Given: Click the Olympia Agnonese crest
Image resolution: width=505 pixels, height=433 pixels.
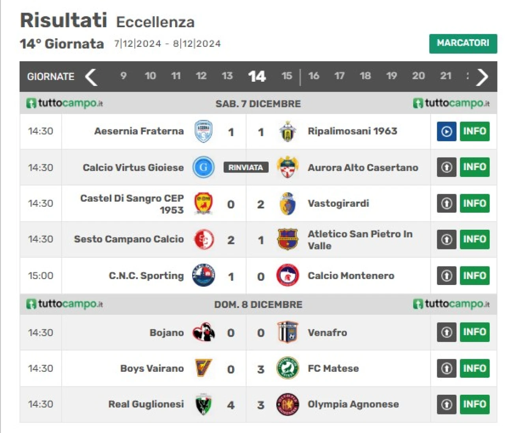Looking at the screenshot, I should [287, 404].
